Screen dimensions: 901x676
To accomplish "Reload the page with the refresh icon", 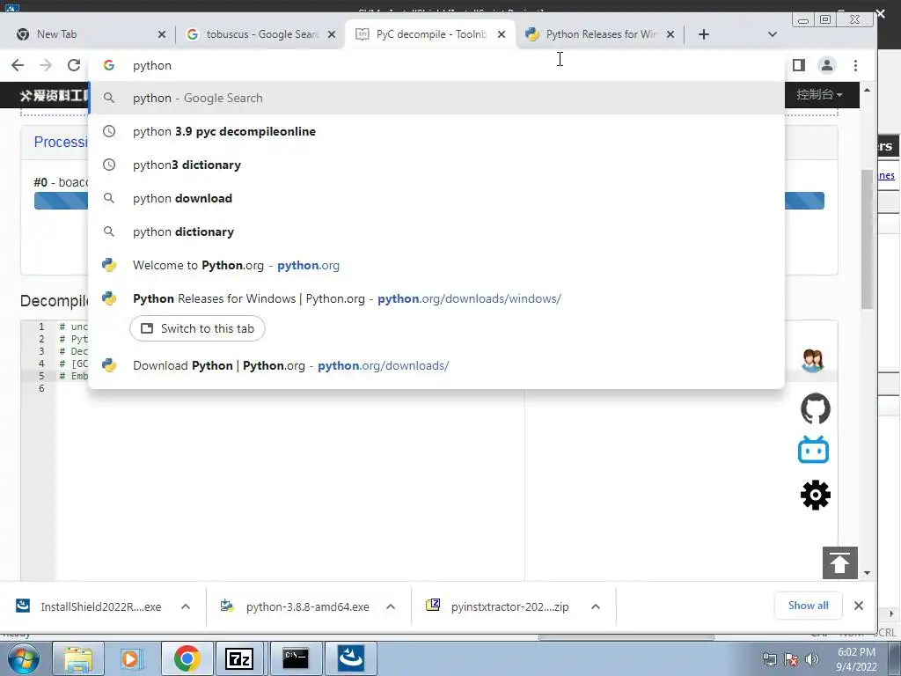I will (x=74, y=65).
